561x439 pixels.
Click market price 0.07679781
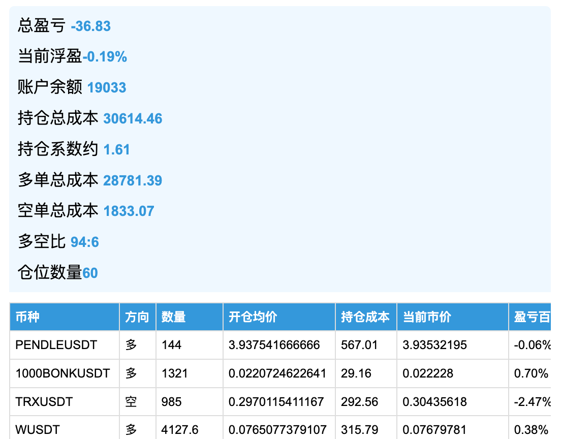pyautogui.click(x=434, y=429)
